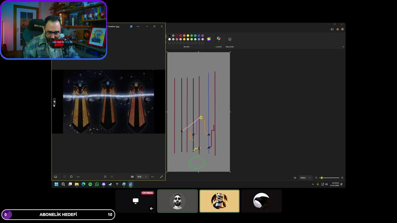Open Task View from the taskbar
The height and width of the screenshot is (223, 397).
click(70, 184)
